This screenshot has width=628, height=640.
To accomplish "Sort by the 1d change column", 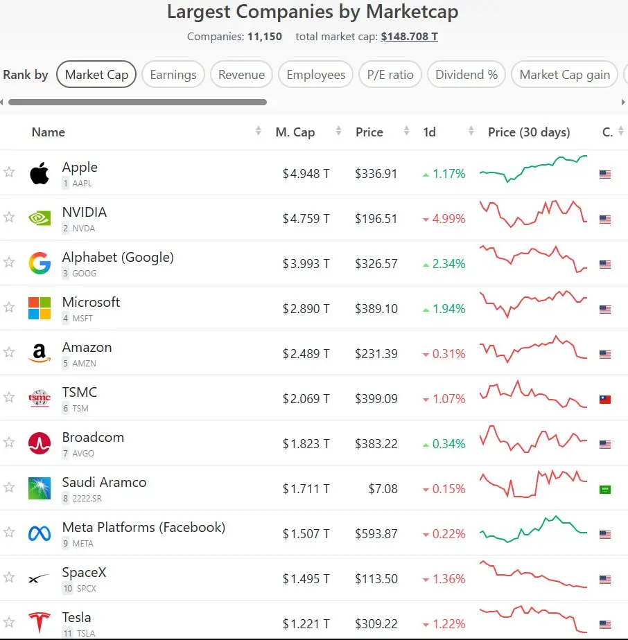I will 471,131.
